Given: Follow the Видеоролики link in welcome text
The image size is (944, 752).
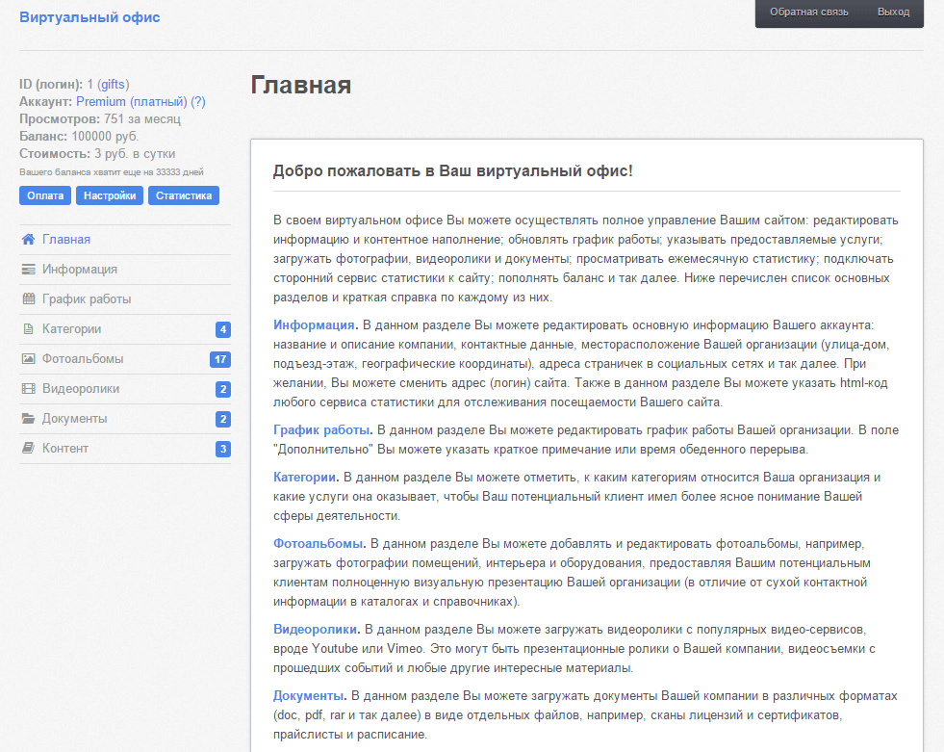Looking at the screenshot, I should (316, 630).
